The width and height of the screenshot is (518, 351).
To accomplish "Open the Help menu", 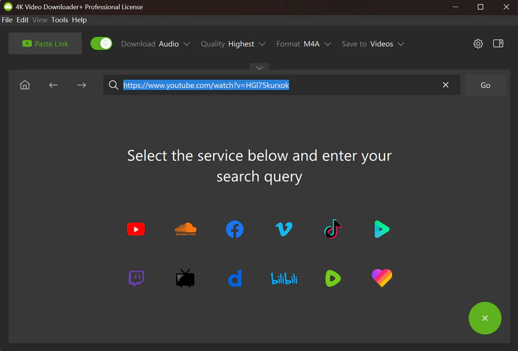I will tap(79, 20).
